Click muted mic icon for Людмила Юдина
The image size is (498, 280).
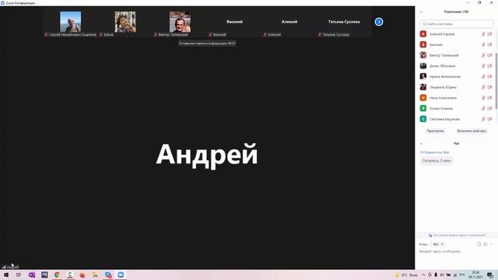pyautogui.click(x=483, y=87)
